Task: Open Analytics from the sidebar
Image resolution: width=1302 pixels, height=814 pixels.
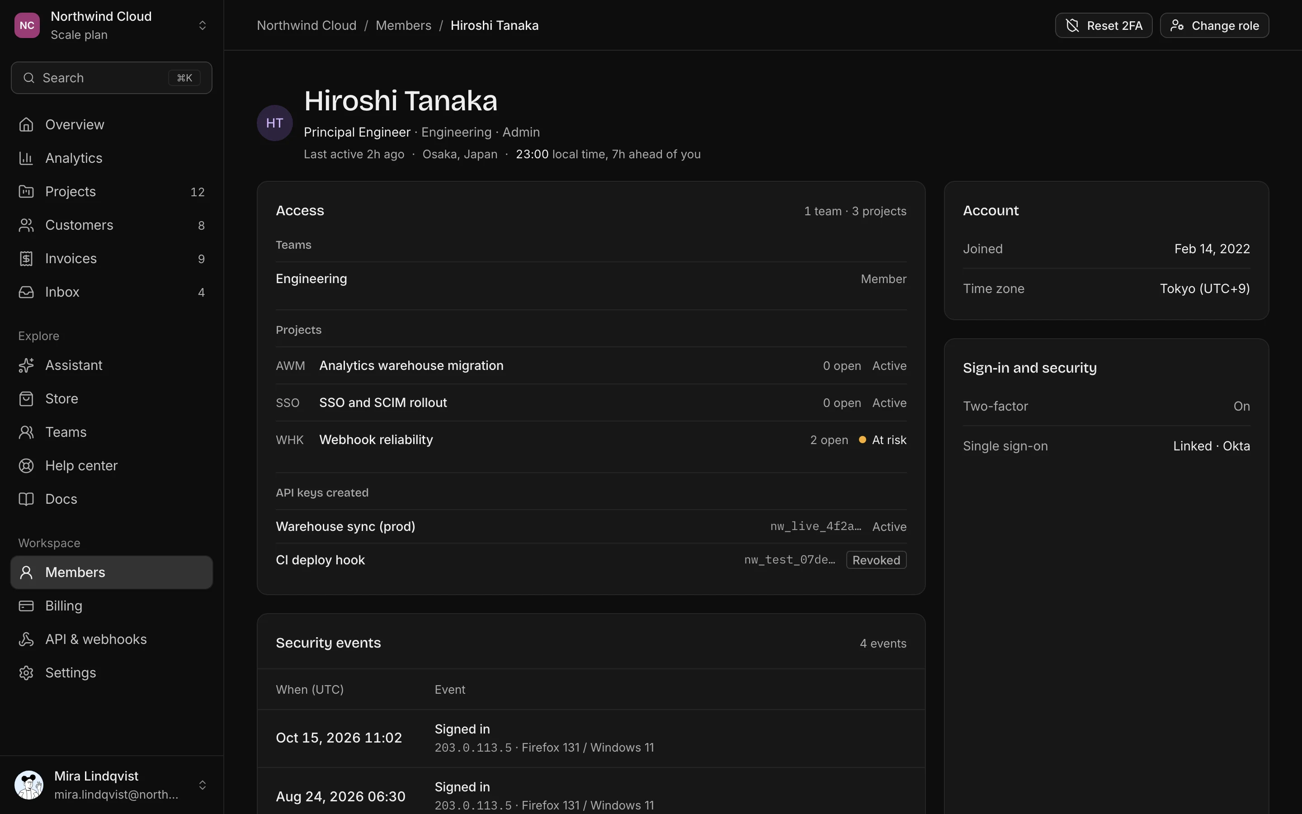Action: point(111,158)
